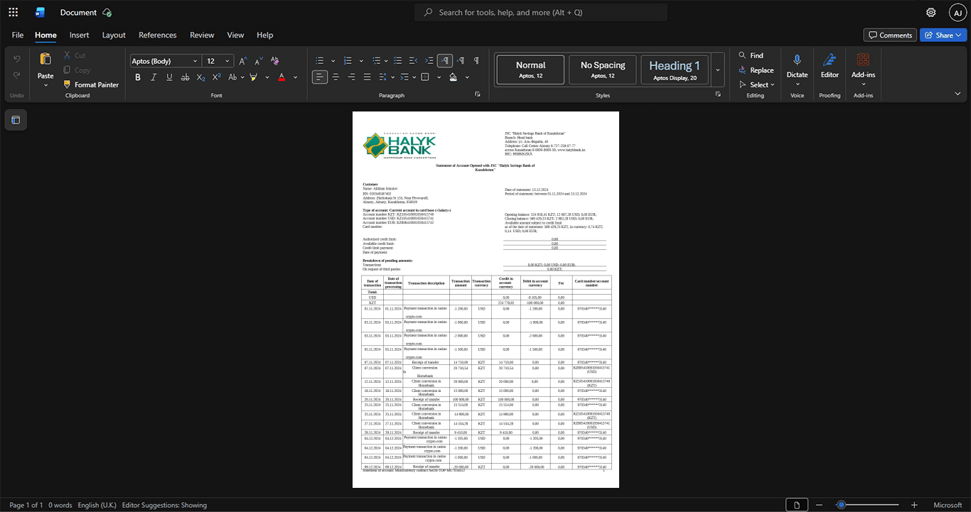The image size is (971, 512).
Task: Toggle left-to-right text direction
Action: [x=445, y=61]
